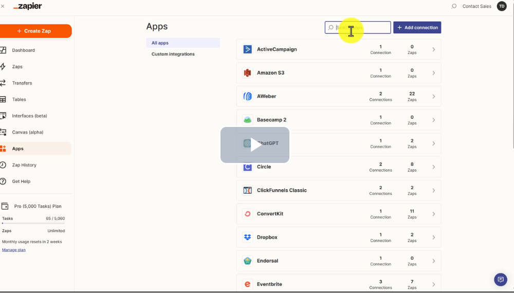Expand the Amazon S3 row chevron
Screen dimensions: 514x293
click(433, 73)
